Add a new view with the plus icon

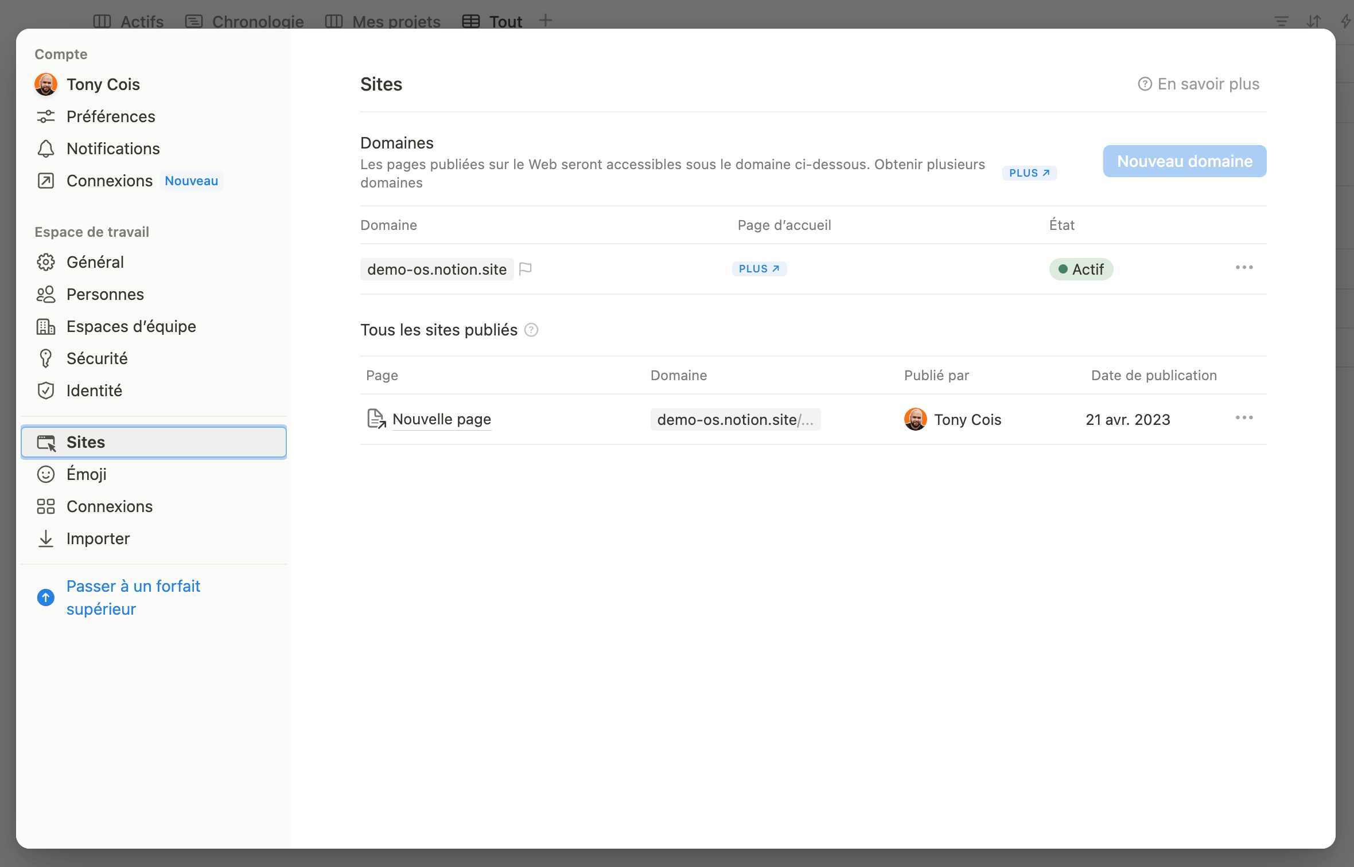[545, 20]
